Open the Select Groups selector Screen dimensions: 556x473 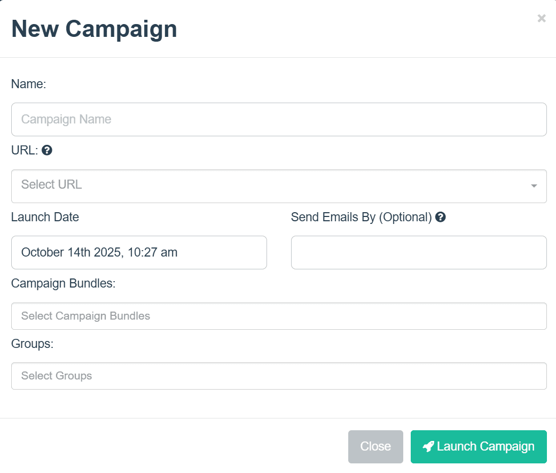click(279, 376)
